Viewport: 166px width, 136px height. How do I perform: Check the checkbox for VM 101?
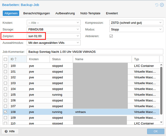point(5,72)
